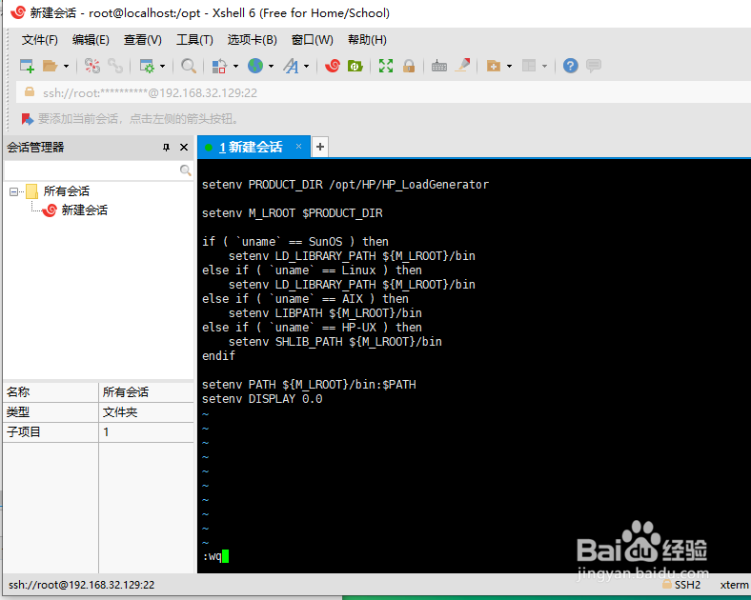Viewport: 751px width, 600px height.
Task: Click the address bar with ssh://root URL
Action: coord(383,92)
